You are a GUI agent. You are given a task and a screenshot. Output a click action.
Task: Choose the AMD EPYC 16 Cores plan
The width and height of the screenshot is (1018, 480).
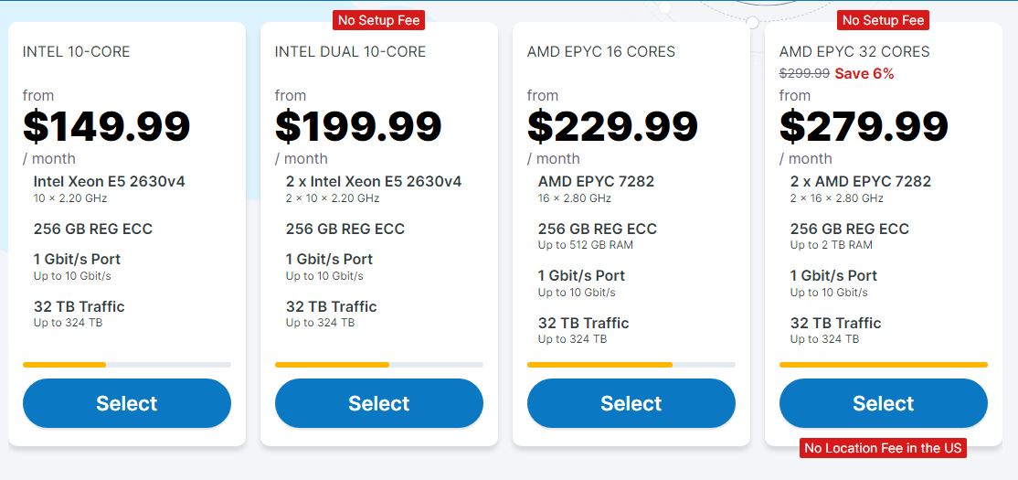tap(631, 403)
